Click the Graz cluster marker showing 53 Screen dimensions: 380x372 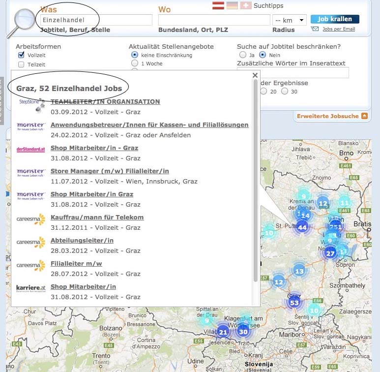click(x=294, y=303)
